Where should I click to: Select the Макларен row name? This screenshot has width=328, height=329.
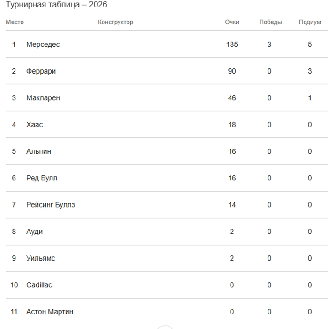pyautogui.click(x=43, y=98)
